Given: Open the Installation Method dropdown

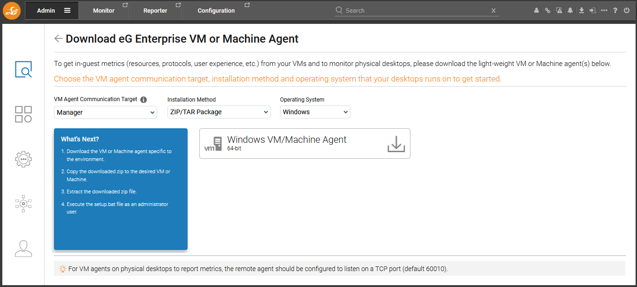Looking at the screenshot, I should [219, 112].
